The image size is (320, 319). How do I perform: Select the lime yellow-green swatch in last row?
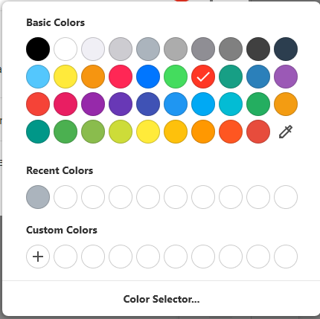point(121,132)
